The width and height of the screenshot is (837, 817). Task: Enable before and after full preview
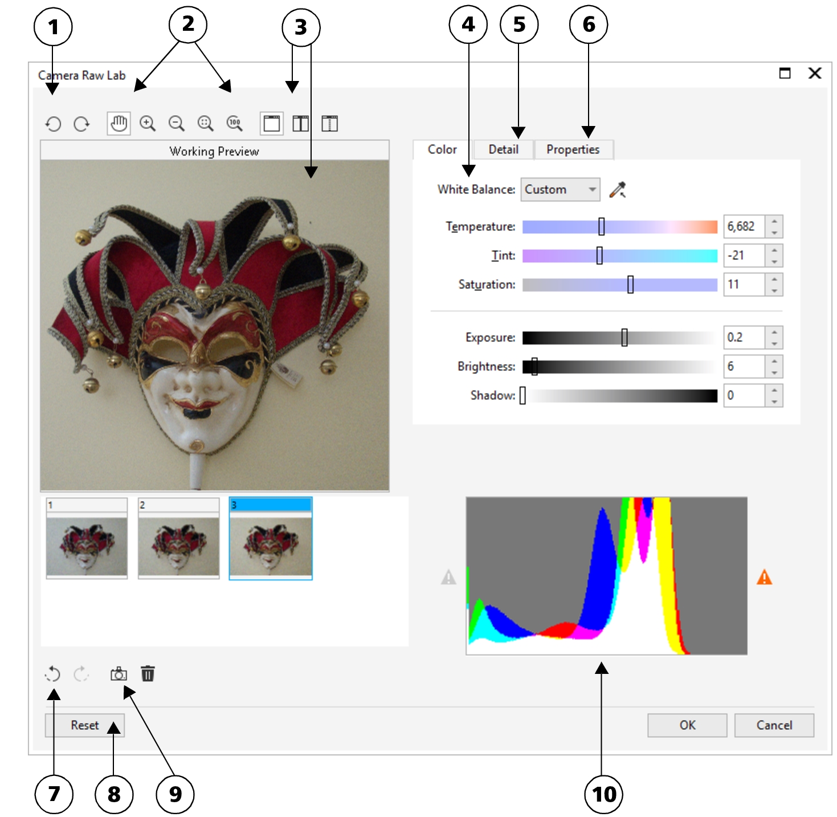pyautogui.click(x=300, y=124)
